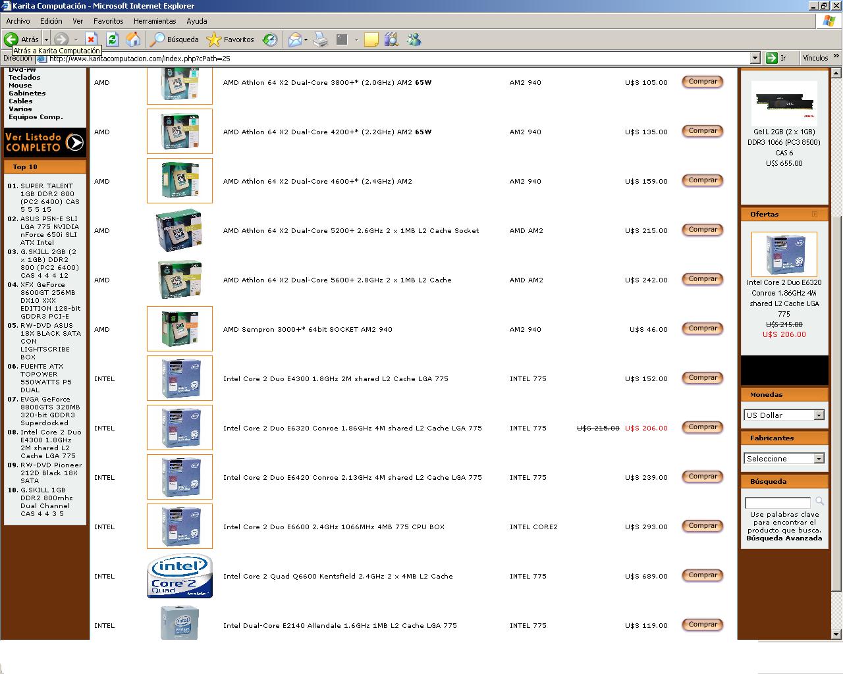Expand the address bar dropdown
The image size is (843, 674).
click(x=755, y=58)
